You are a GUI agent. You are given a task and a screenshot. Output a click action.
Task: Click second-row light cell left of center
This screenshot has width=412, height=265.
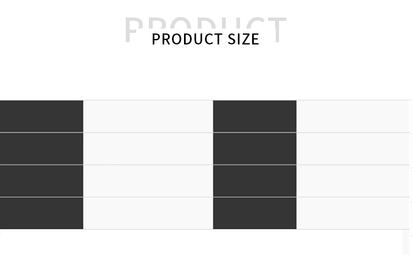(x=148, y=149)
